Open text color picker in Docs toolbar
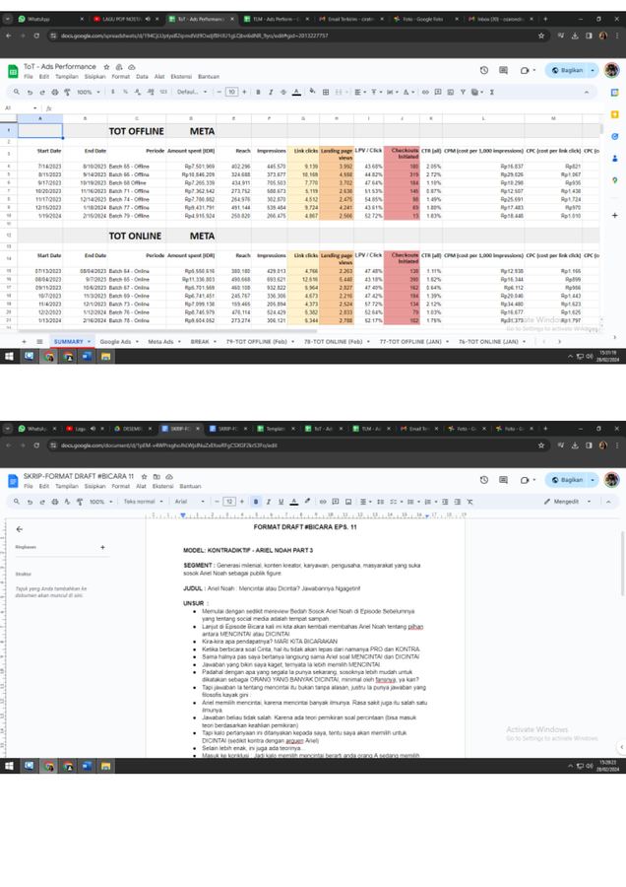This screenshot has width=626, height=887. click(x=293, y=502)
